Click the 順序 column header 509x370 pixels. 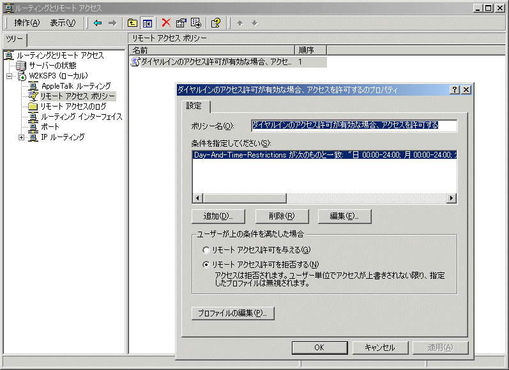[x=310, y=50]
